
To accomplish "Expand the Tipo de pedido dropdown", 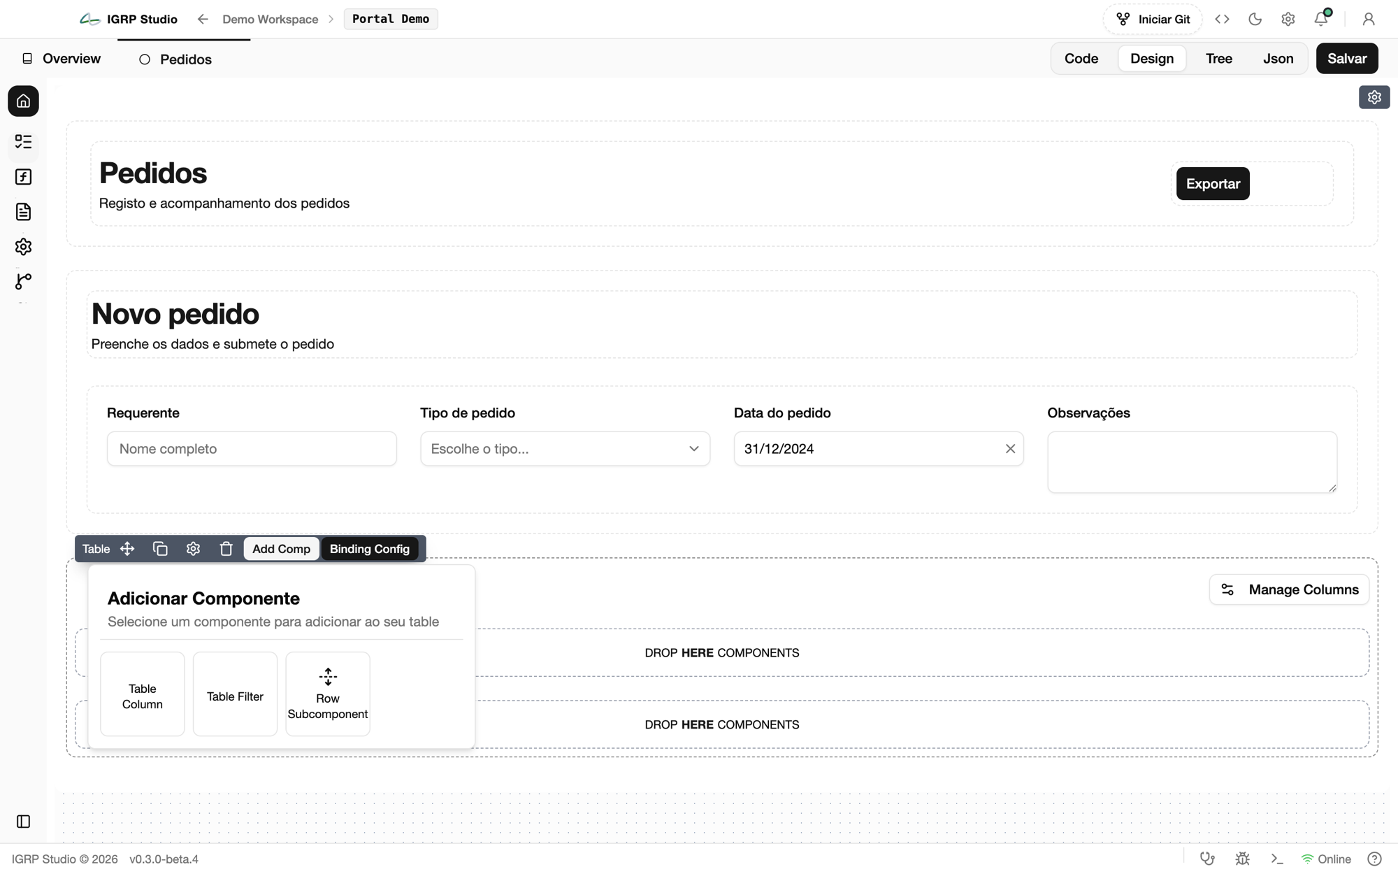I will pyautogui.click(x=565, y=449).
